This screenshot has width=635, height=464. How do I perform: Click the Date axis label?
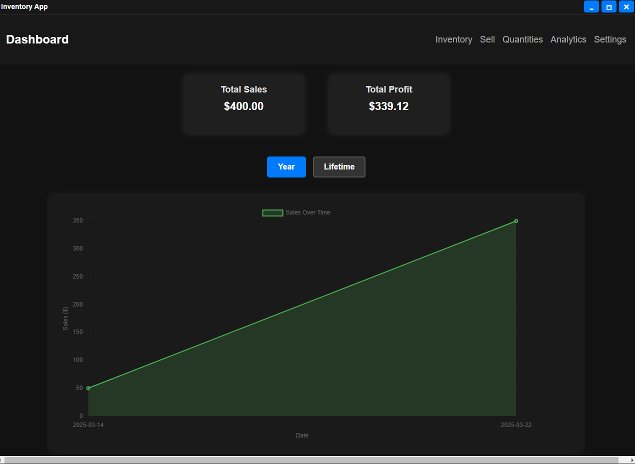(302, 435)
